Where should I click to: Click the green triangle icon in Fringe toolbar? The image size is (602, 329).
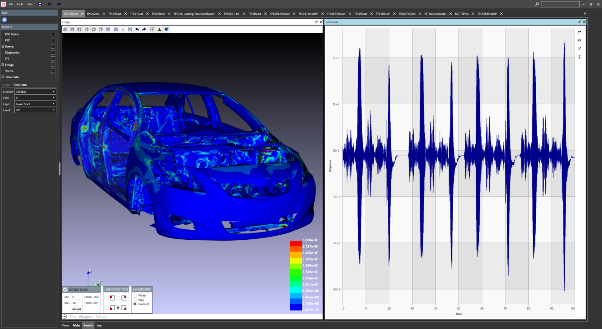159,29
